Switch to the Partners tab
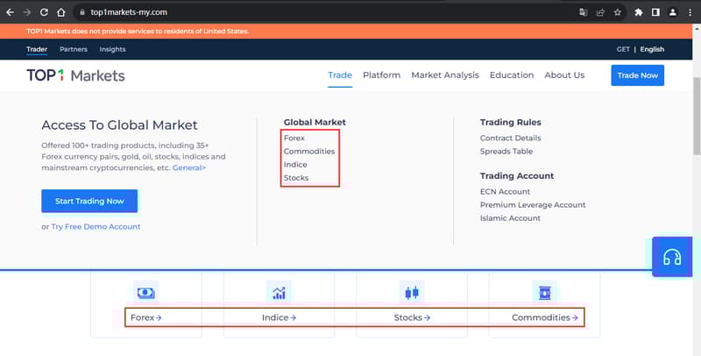Viewport: 701px width, 356px height. click(74, 49)
